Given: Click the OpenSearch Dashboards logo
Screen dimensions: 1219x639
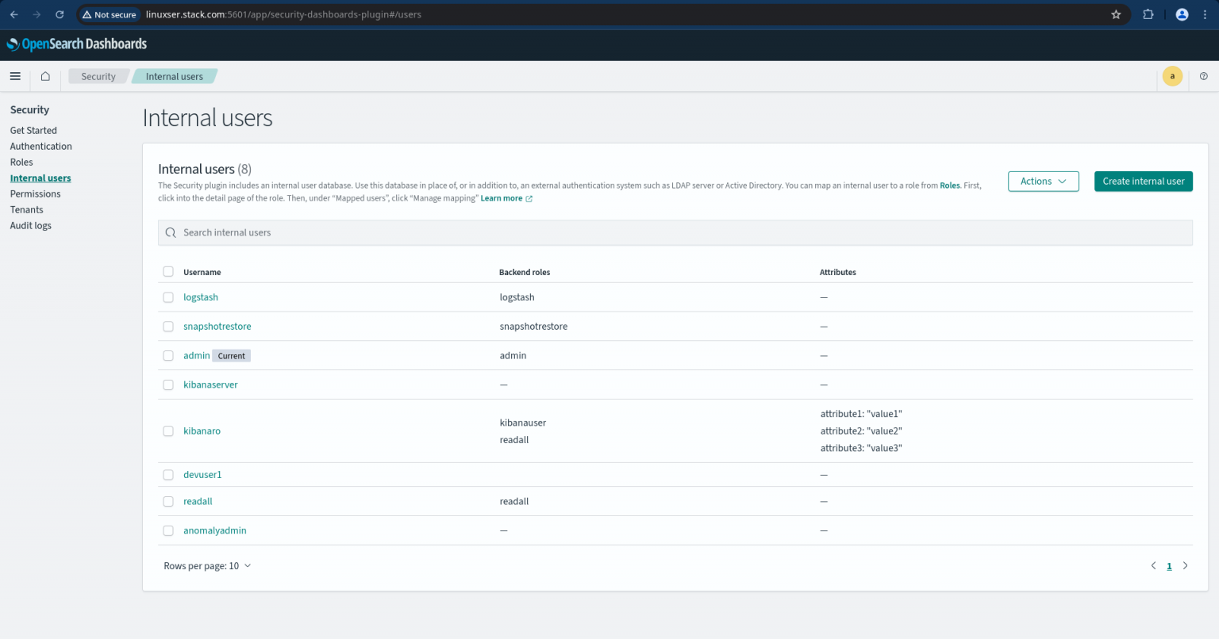Looking at the screenshot, I should click(x=76, y=44).
